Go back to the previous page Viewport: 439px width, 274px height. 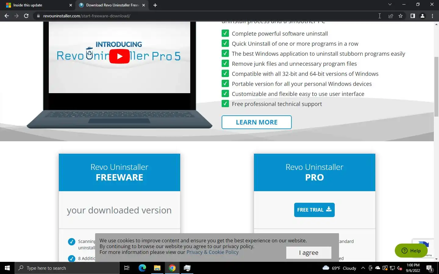7,16
